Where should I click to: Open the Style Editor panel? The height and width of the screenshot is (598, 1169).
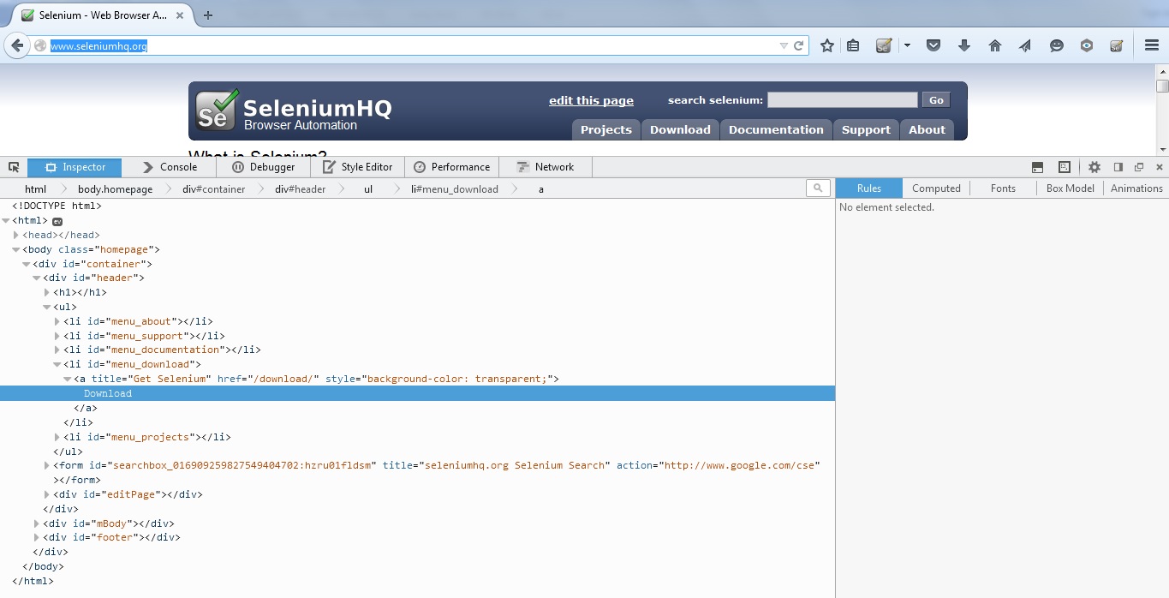357,167
